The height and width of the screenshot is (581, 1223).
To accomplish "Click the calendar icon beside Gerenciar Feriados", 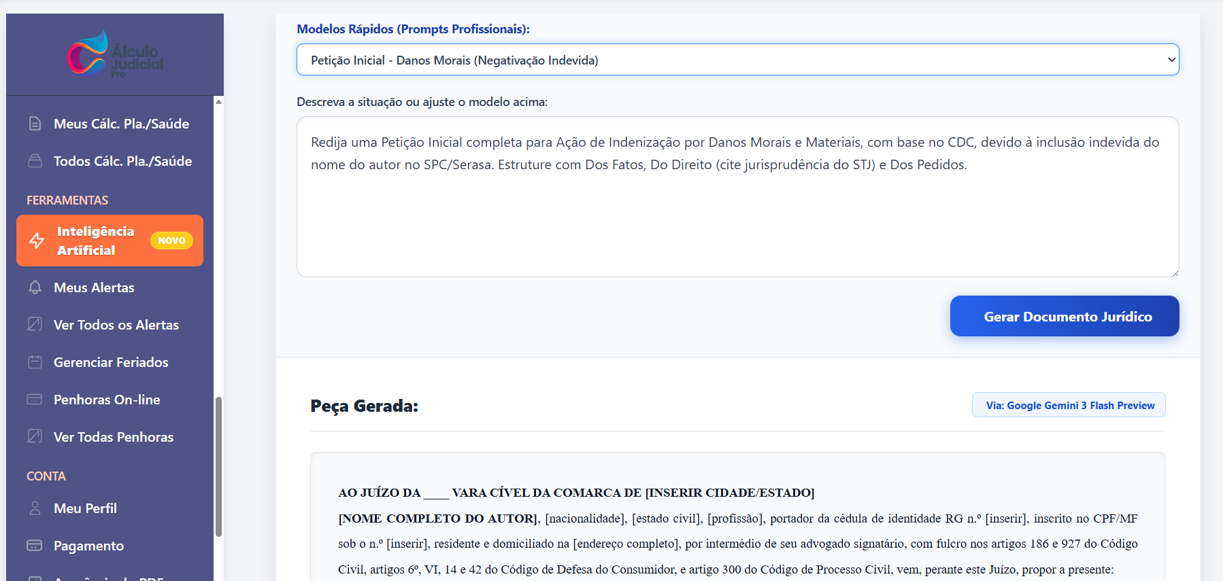I will pyautogui.click(x=35, y=362).
